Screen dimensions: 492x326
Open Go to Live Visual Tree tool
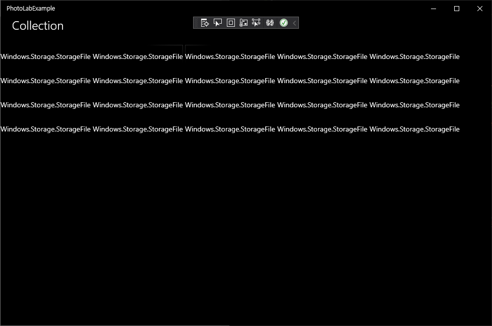(x=205, y=23)
